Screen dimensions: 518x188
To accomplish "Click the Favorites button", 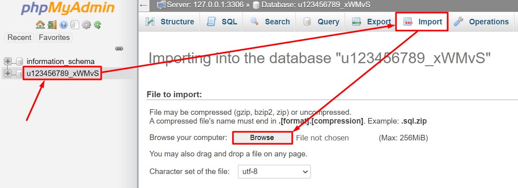I will click(54, 38).
